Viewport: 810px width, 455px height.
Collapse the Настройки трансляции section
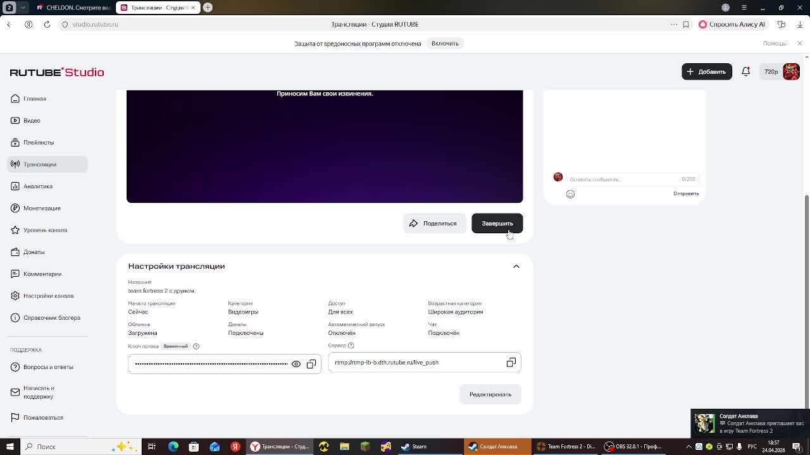[516, 266]
